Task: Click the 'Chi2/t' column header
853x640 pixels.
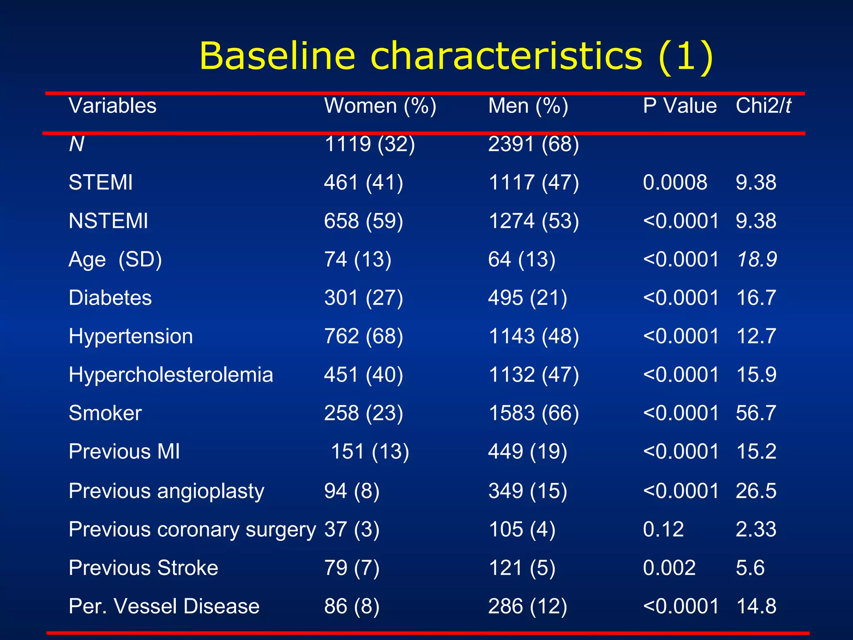Action: (763, 105)
